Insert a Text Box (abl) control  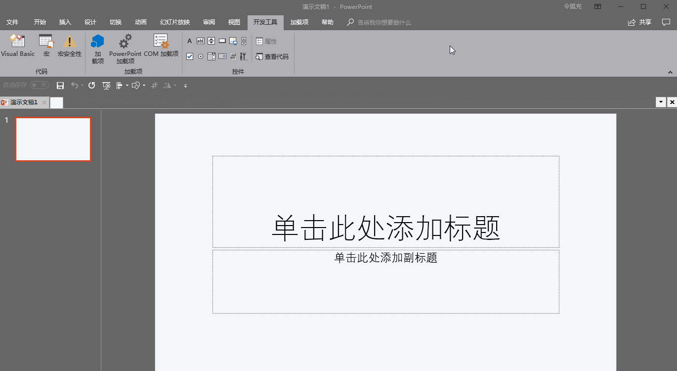point(200,41)
